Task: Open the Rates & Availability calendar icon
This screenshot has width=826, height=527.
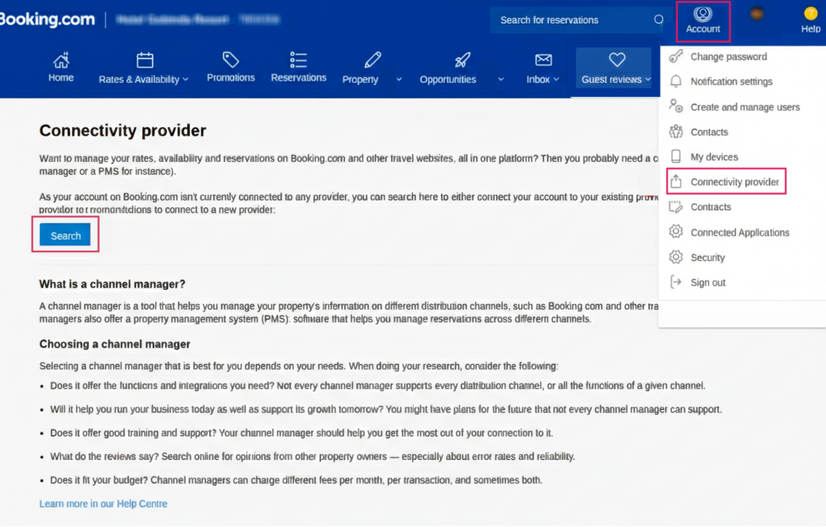Action: point(145,61)
